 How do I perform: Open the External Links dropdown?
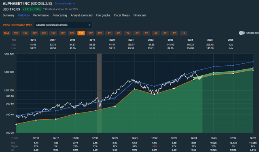pyautogui.click(x=65, y=4)
